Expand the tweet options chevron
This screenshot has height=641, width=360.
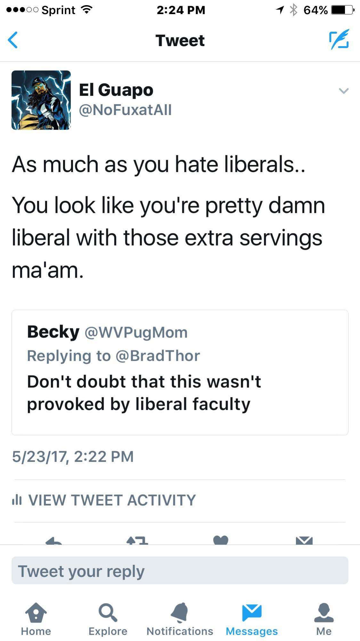(343, 91)
